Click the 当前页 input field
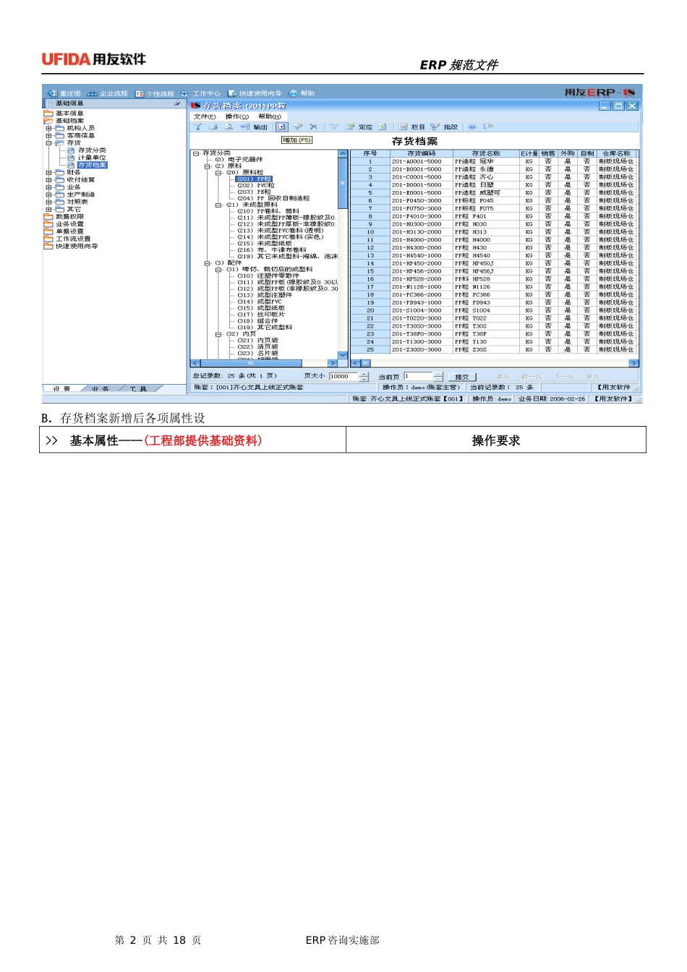 [x=418, y=377]
